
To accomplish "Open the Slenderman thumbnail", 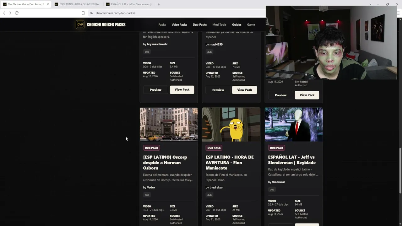I will tap(294, 125).
